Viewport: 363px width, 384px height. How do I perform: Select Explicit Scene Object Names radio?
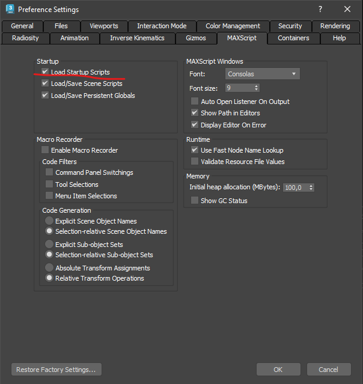[49, 221]
